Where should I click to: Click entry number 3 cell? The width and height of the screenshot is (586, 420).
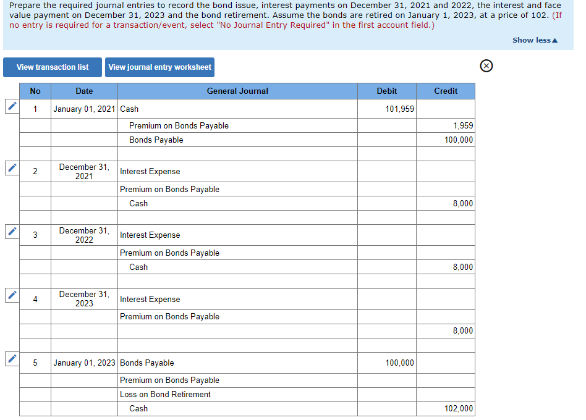(35, 235)
